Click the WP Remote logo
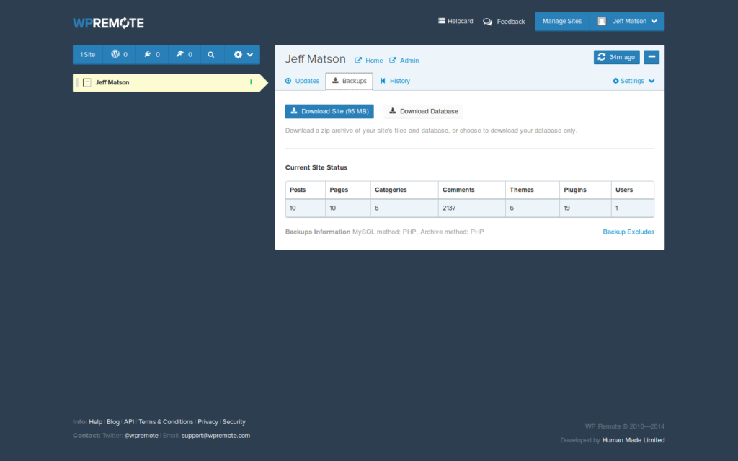Screen dimensions: 738x461 (108, 22)
